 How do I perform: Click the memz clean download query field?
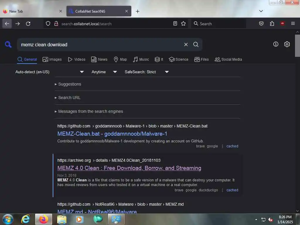coord(100,45)
